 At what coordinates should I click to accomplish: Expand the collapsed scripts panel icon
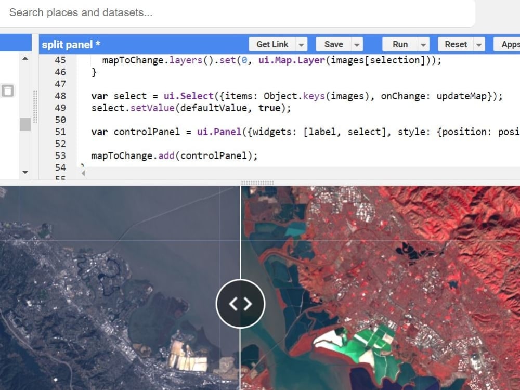tap(7, 90)
